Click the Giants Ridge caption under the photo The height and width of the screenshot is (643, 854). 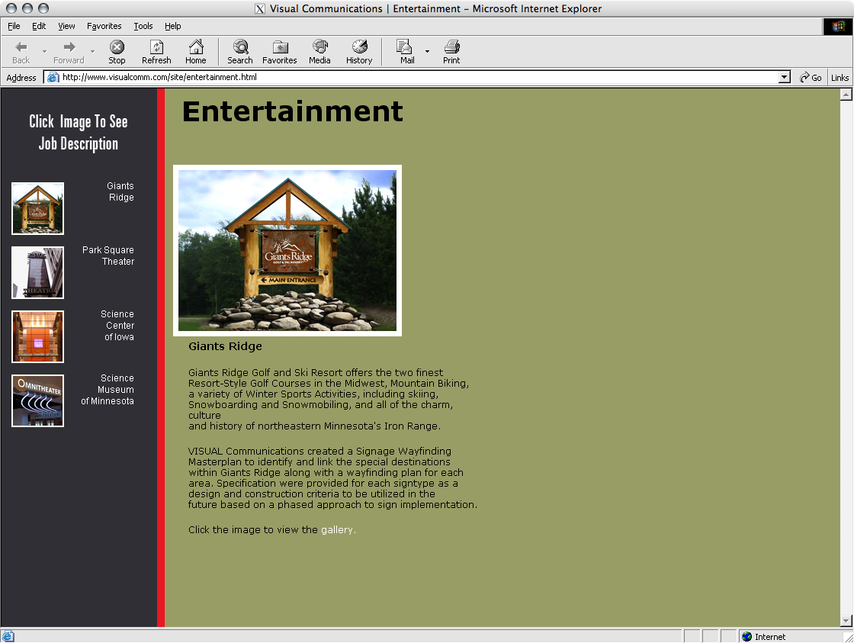coord(225,346)
